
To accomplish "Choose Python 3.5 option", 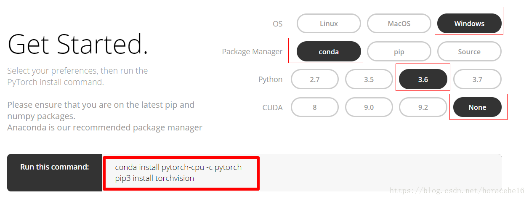I will pyautogui.click(x=369, y=80).
